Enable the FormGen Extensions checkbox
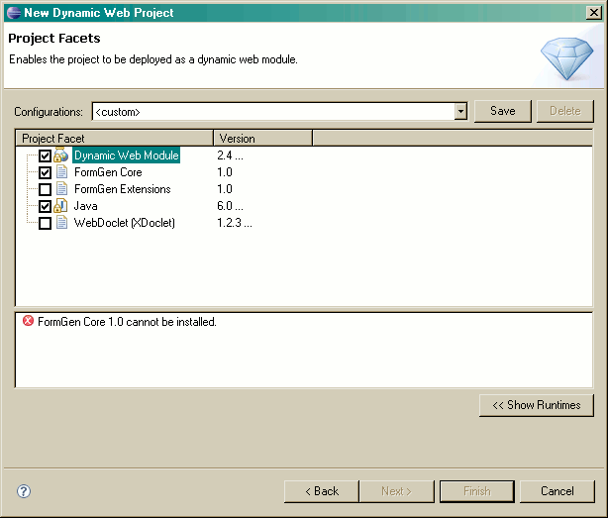 click(45, 190)
